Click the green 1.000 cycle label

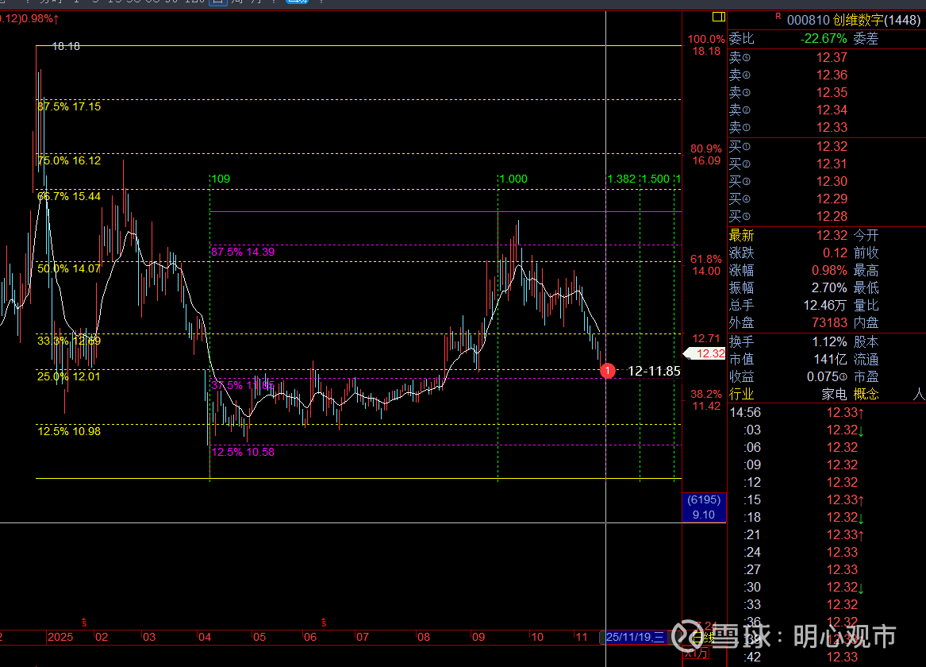pyautogui.click(x=513, y=179)
